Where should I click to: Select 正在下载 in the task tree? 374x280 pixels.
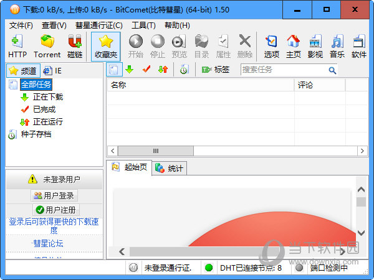tap(48, 97)
